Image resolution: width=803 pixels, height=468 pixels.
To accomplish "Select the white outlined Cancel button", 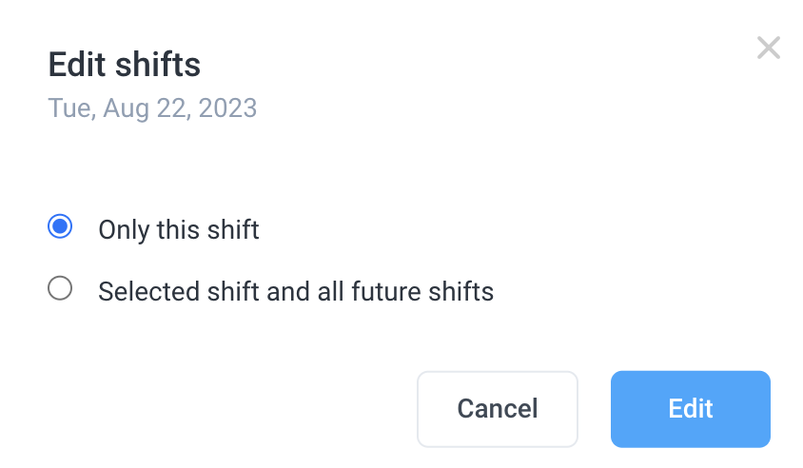I will [x=498, y=409].
